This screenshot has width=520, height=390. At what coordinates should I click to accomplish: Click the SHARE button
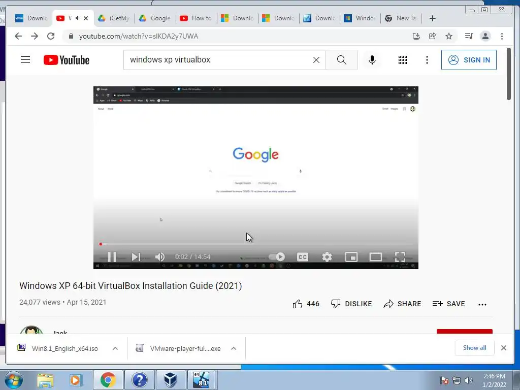pyautogui.click(x=402, y=304)
